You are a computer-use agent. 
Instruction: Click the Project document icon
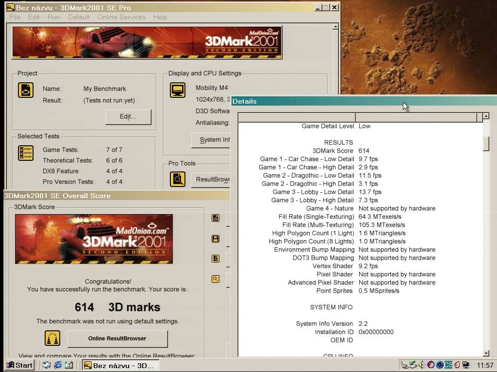click(x=26, y=90)
